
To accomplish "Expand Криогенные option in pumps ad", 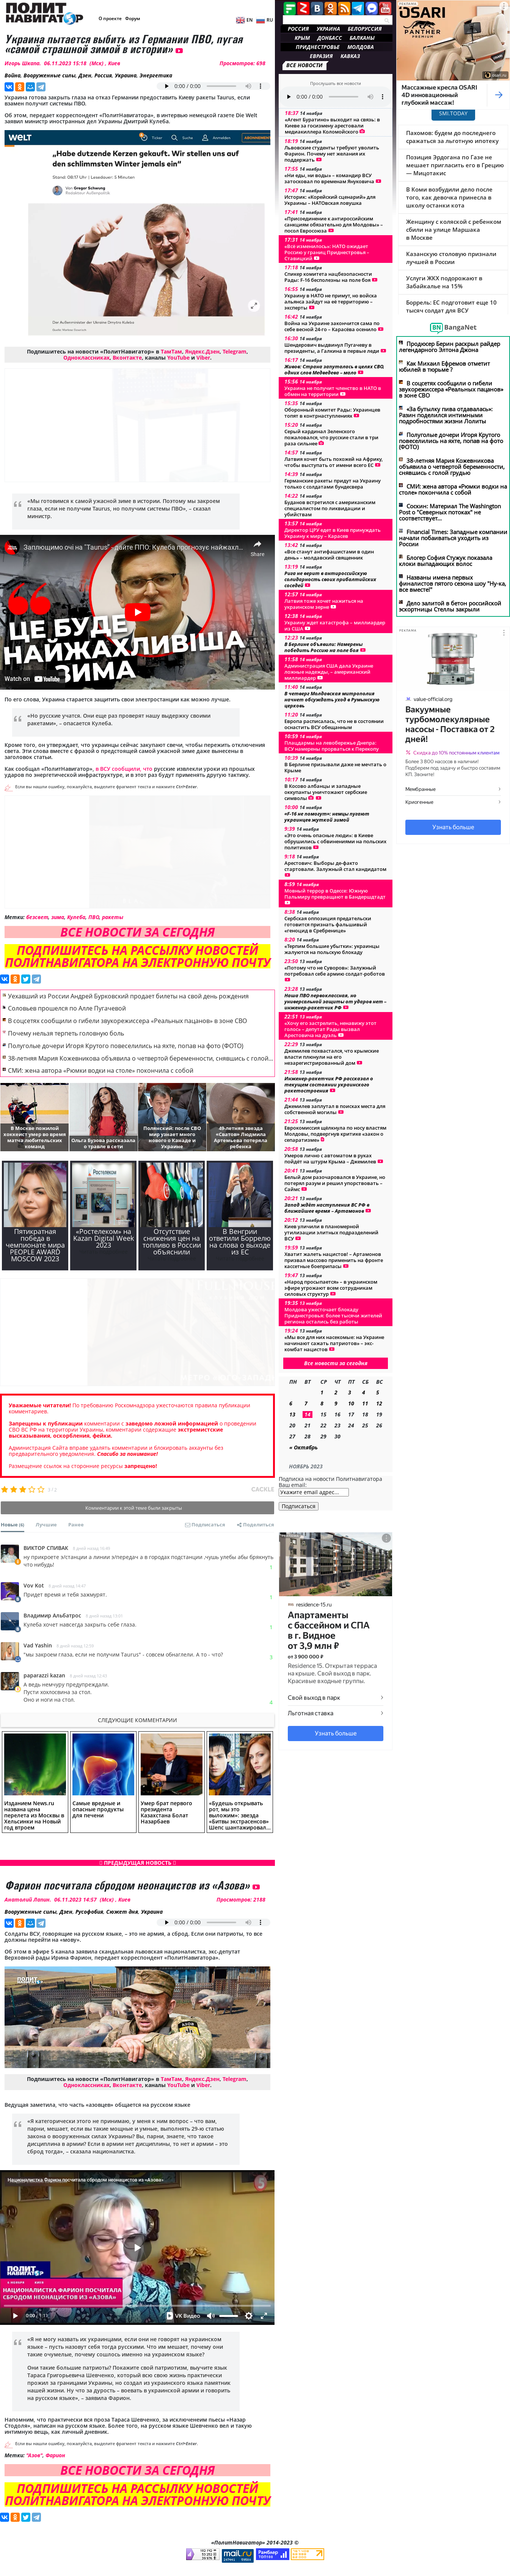I will tap(453, 802).
